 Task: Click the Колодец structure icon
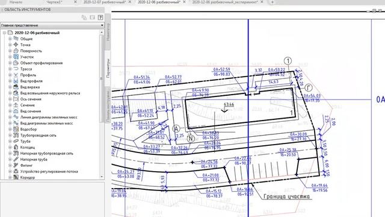tap(16, 147)
